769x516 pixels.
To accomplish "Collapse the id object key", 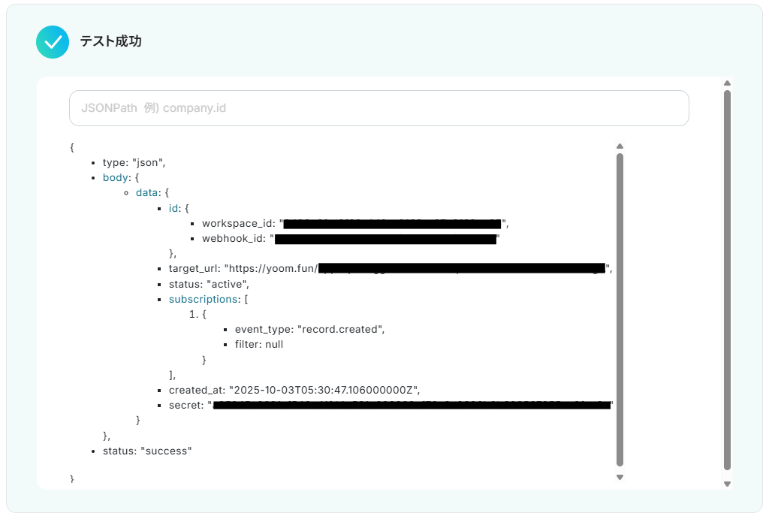I will click(173, 208).
